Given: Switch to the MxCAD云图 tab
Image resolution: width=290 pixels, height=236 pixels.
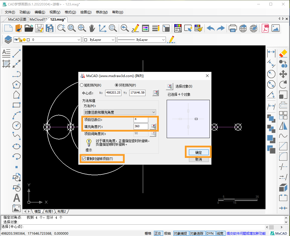Looking at the screenshot, I should click(17, 20).
